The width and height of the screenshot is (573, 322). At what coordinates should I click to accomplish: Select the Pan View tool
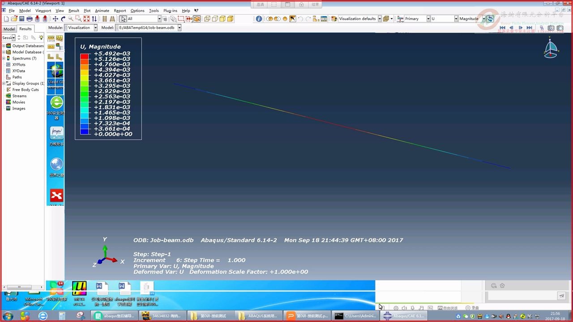click(55, 19)
